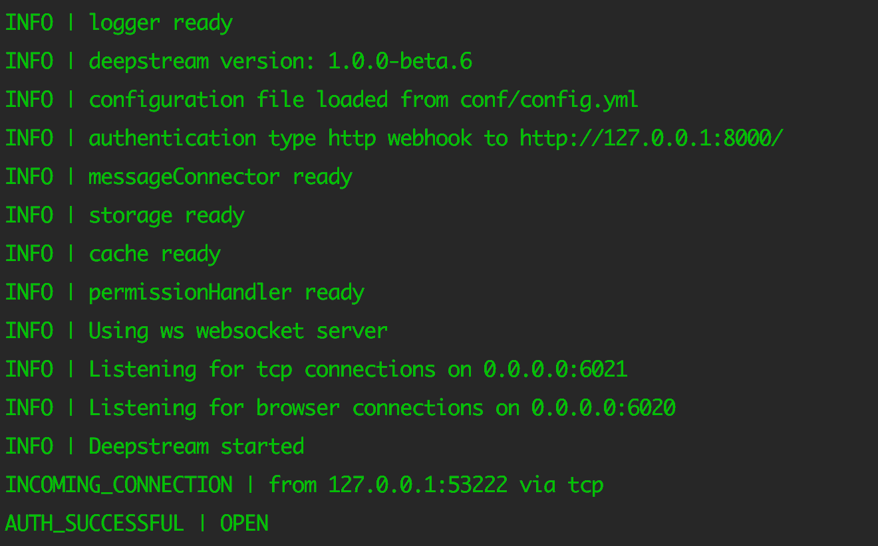Click the 'Deepstream started' message
This screenshot has height=546, width=878.
[x=196, y=446]
